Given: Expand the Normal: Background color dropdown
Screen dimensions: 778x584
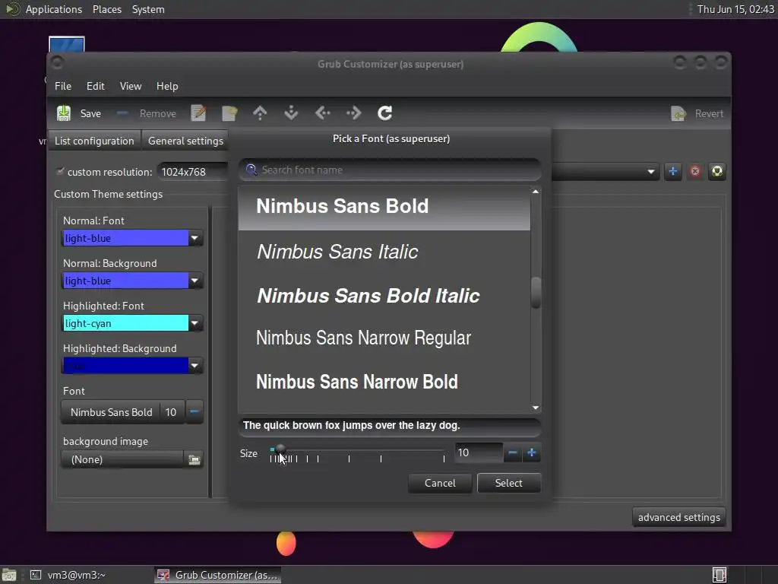Looking at the screenshot, I should [195, 281].
